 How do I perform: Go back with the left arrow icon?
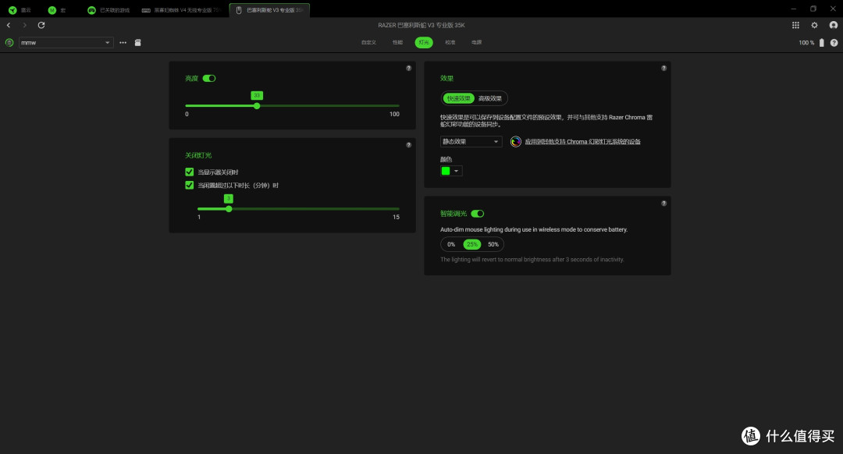pos(9,25)
